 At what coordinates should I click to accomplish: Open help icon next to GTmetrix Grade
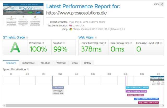(x=27, y=37)
